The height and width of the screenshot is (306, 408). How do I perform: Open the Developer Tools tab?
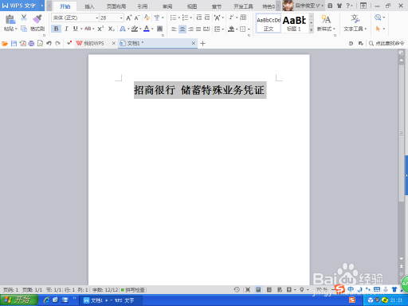243,6
